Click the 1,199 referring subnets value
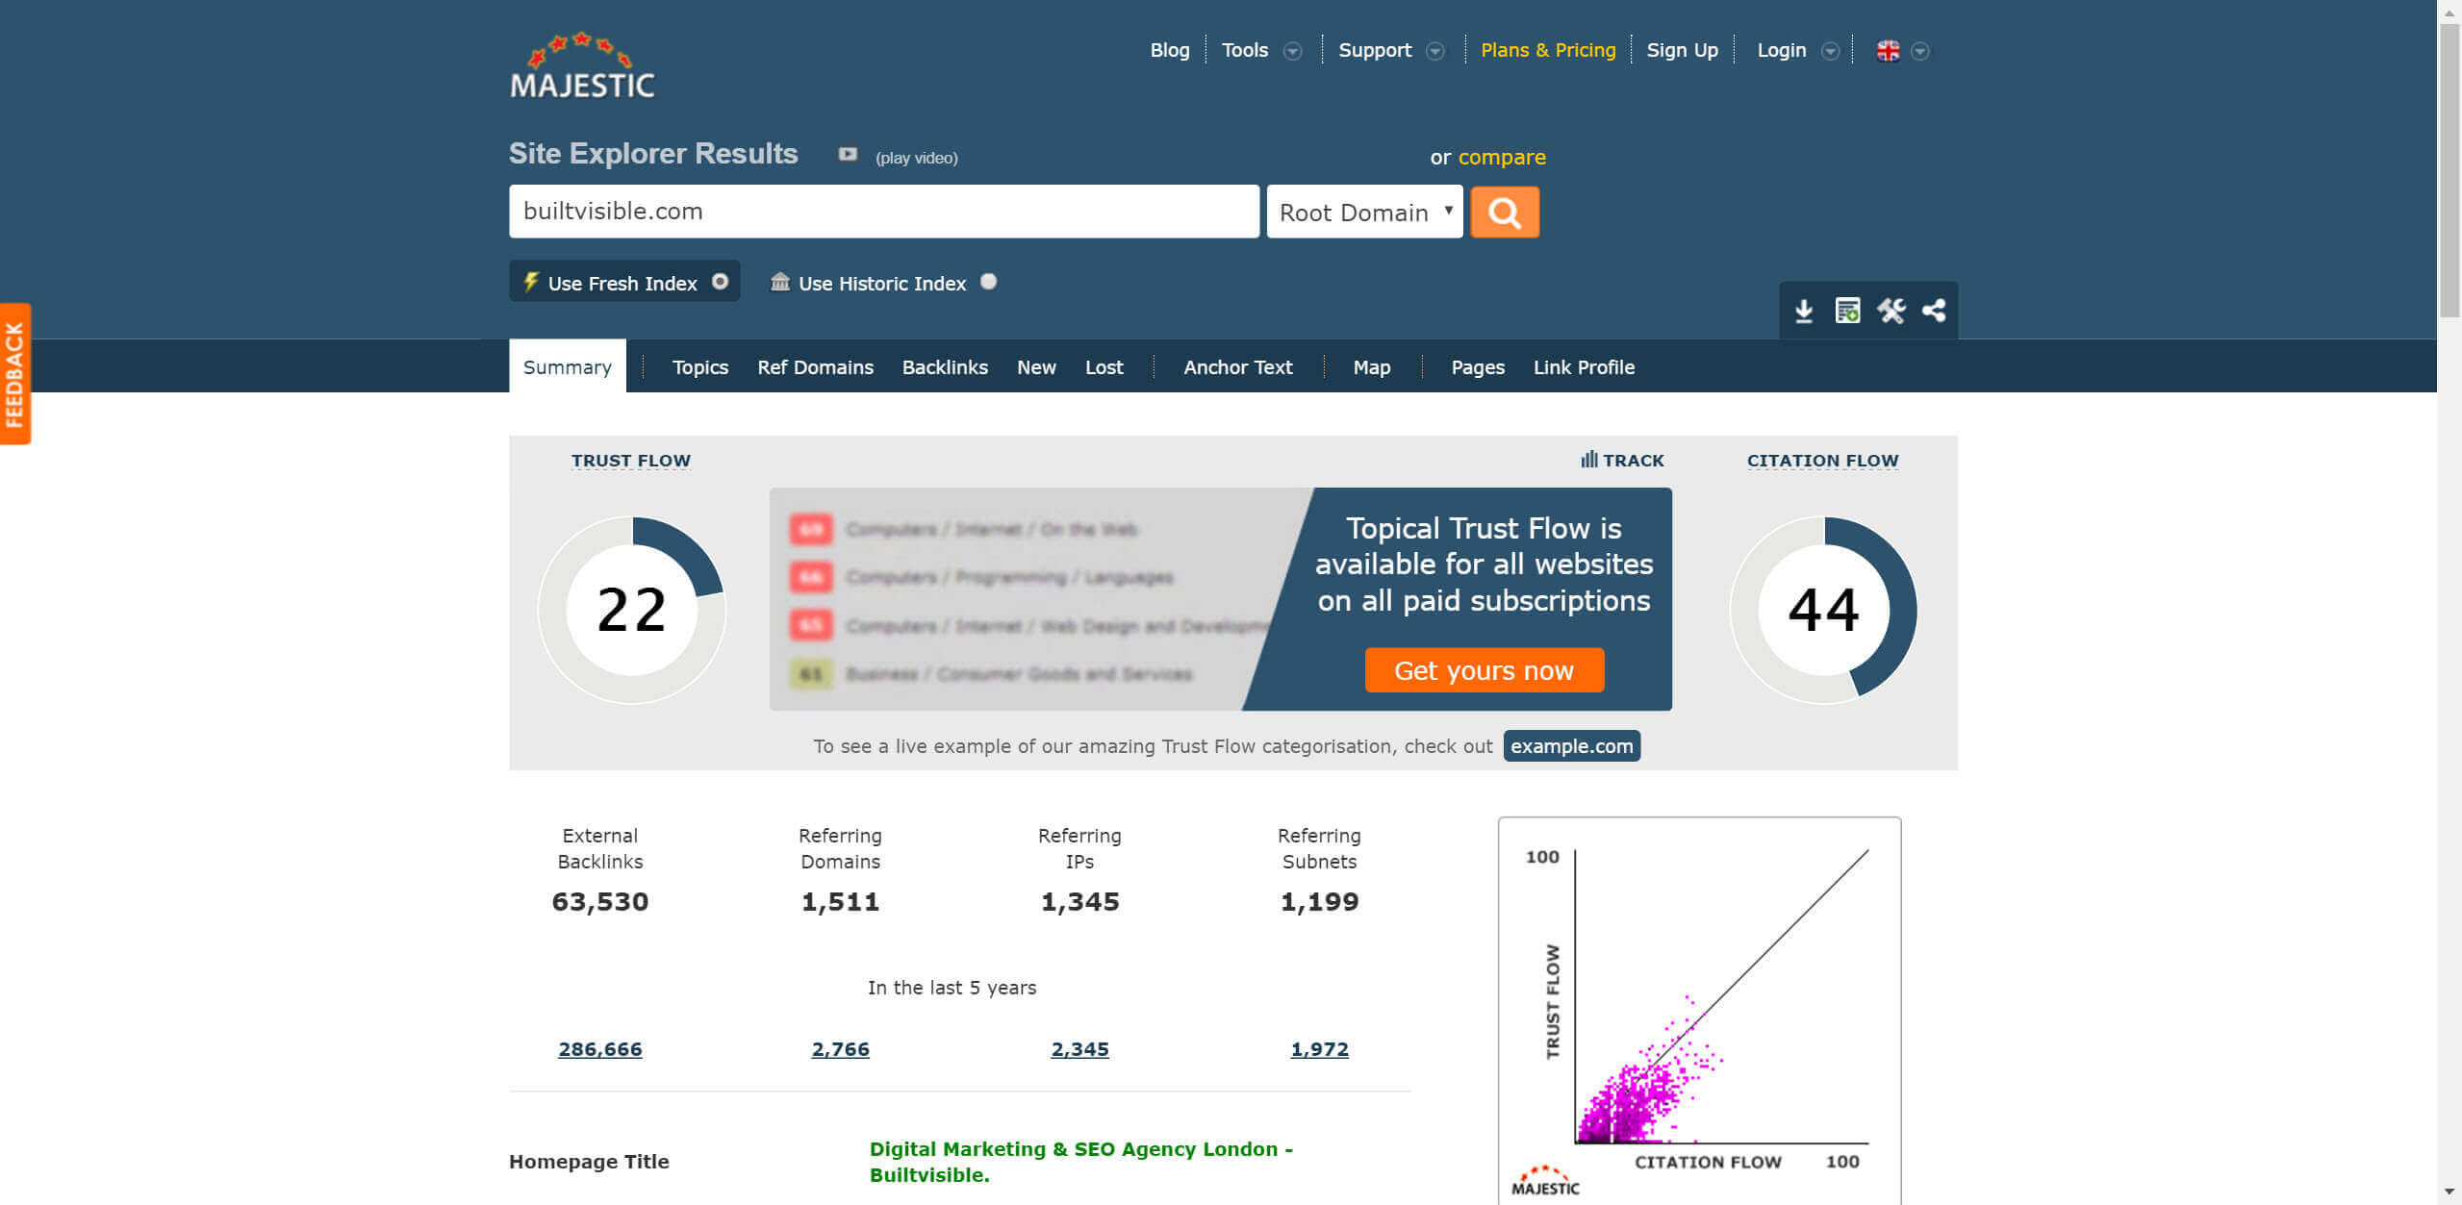 1319,901
